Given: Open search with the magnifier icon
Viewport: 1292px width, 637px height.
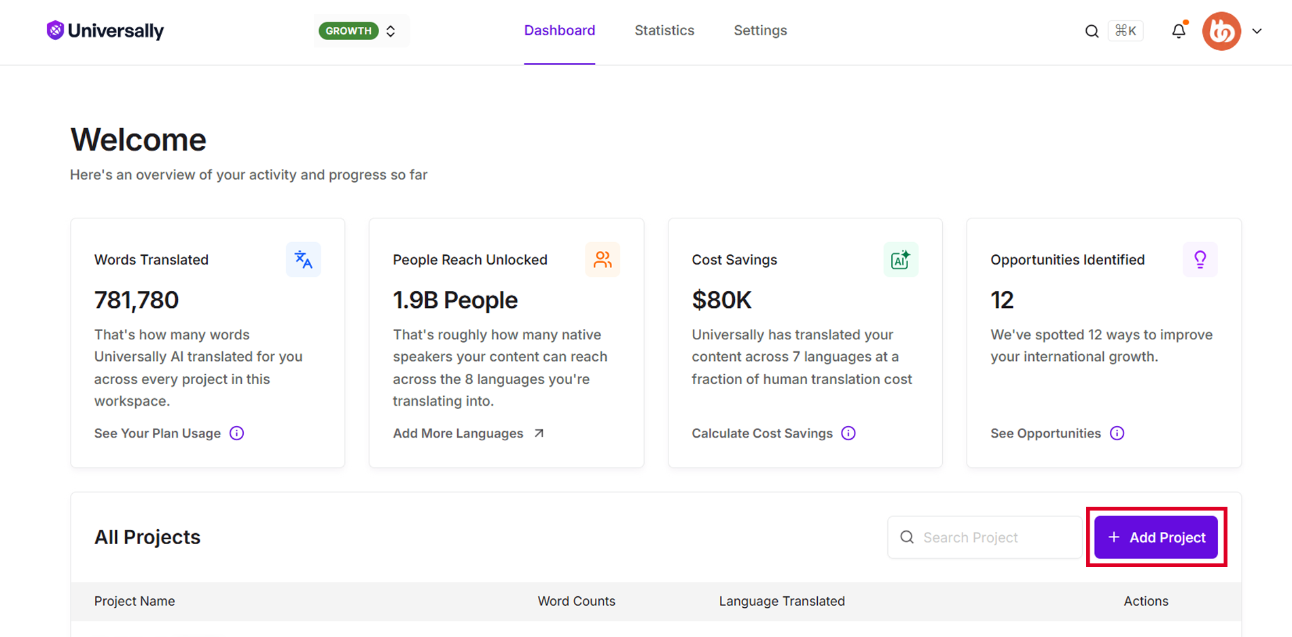Looking at the screenshot, I should (1092, 31).
